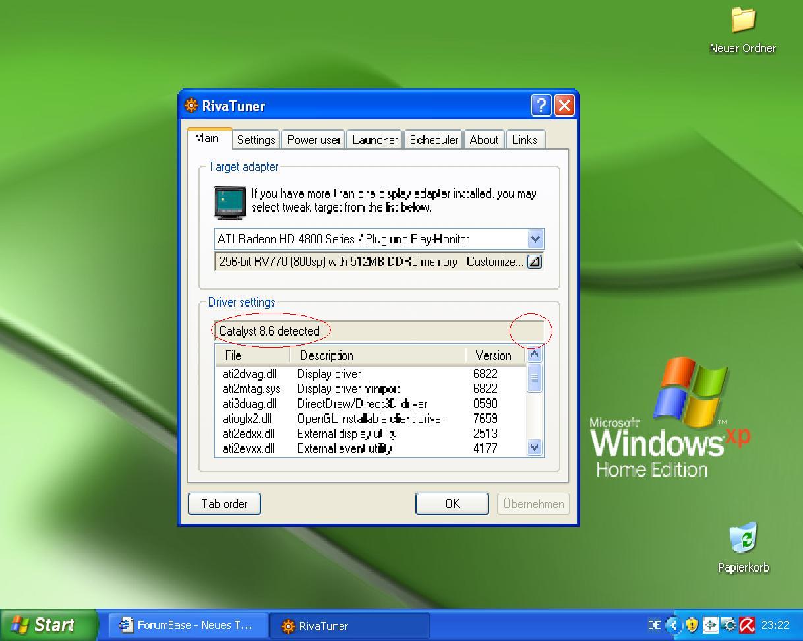Image resolution: width=803 pixels, height=641 pixels.
Task: Open the Launcher tab
Action: click(x=374, y=140)
